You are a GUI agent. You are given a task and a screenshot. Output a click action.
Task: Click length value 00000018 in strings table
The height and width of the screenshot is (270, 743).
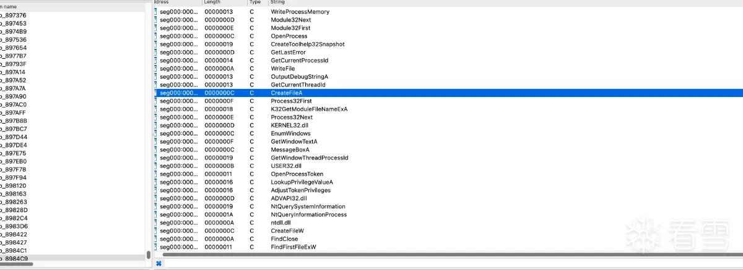pos(219,109)
